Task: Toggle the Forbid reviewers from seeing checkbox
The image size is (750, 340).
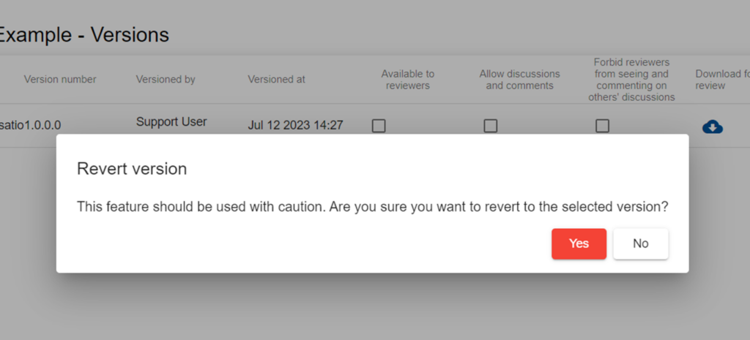Action: point(602,126)
